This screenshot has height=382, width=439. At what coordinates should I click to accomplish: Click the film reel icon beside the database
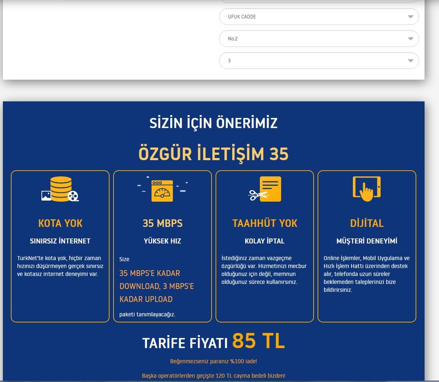[73, 196]
